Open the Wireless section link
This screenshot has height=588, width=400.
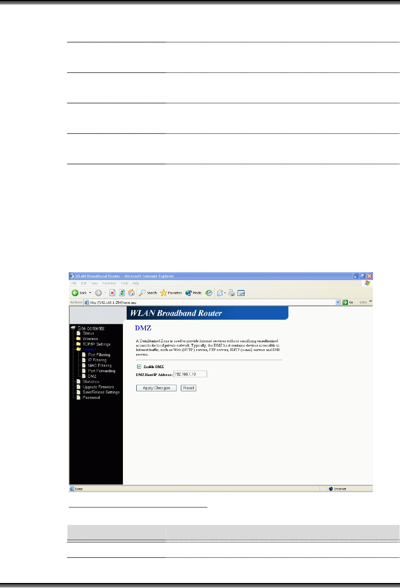(90, 339)
